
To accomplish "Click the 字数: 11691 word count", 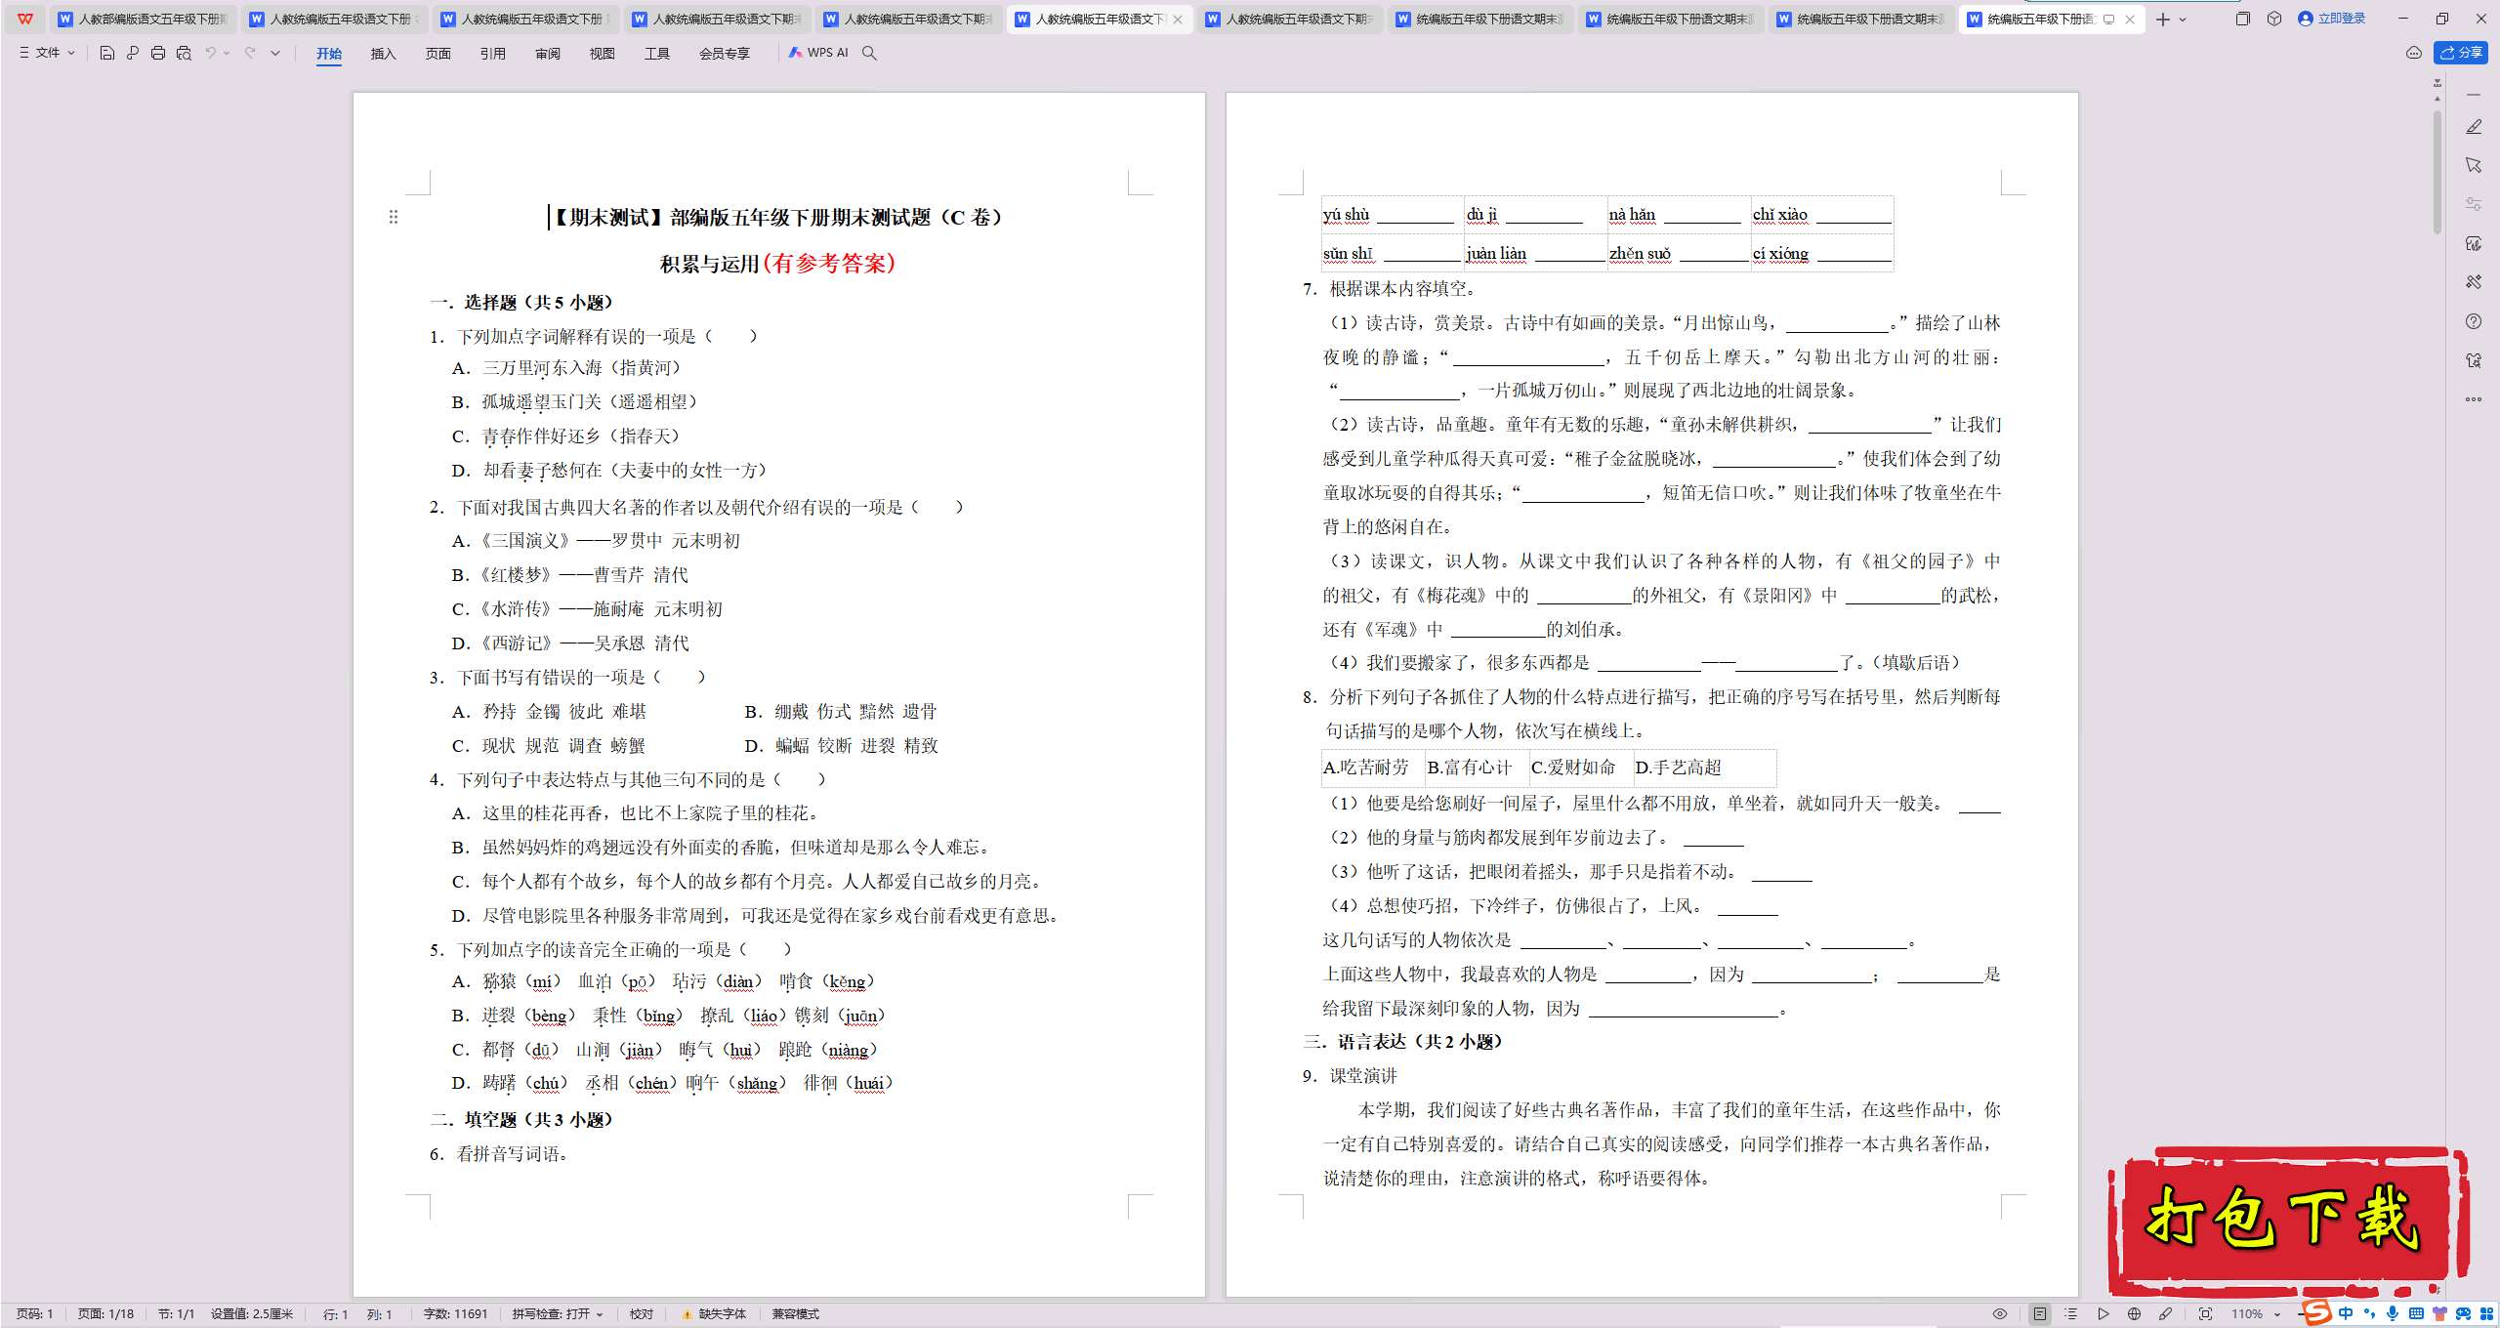I will pos(455,1314).
